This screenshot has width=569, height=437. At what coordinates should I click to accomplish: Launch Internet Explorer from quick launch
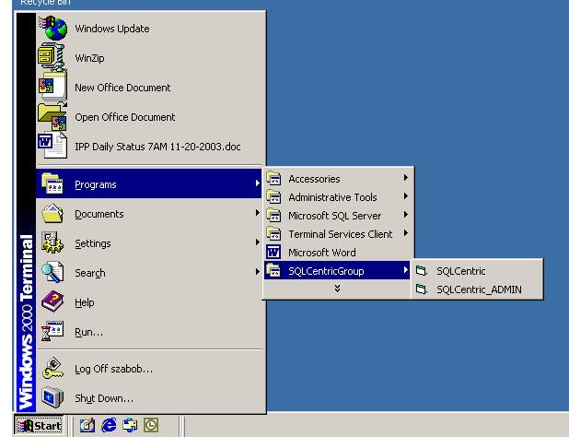click(x=109, y=425)
